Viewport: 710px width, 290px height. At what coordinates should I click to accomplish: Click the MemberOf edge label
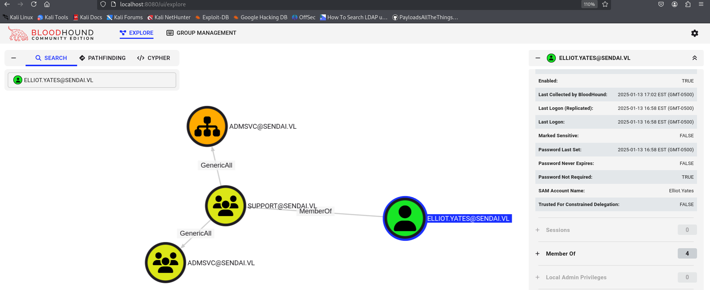pyautogui.click(x=316, y=211)
